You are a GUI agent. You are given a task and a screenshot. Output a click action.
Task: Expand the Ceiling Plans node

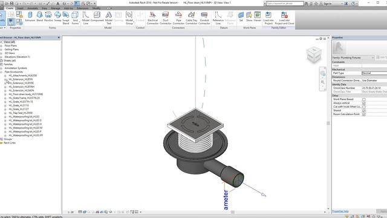click(x=1, y=50)
